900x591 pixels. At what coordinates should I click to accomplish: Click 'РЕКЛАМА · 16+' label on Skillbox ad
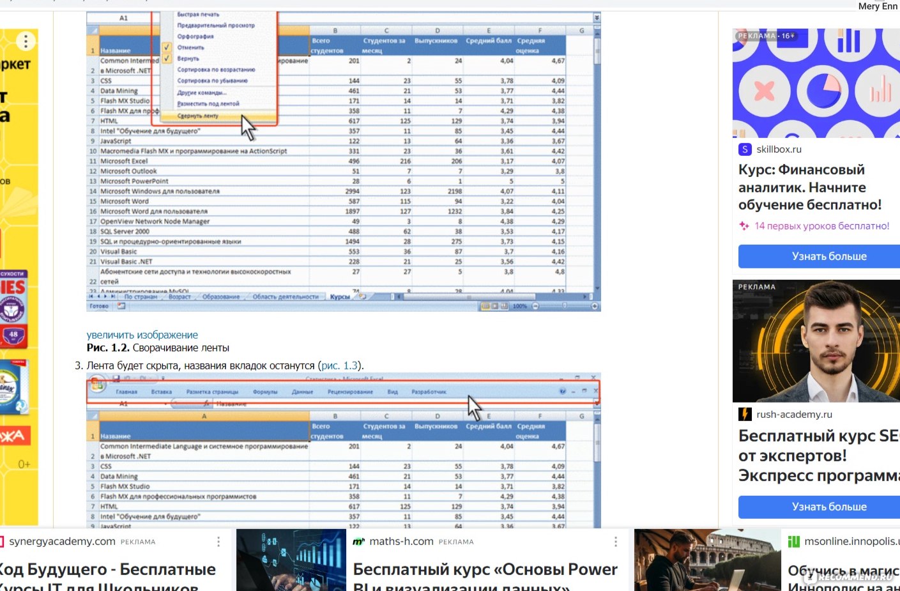[766, 36]
